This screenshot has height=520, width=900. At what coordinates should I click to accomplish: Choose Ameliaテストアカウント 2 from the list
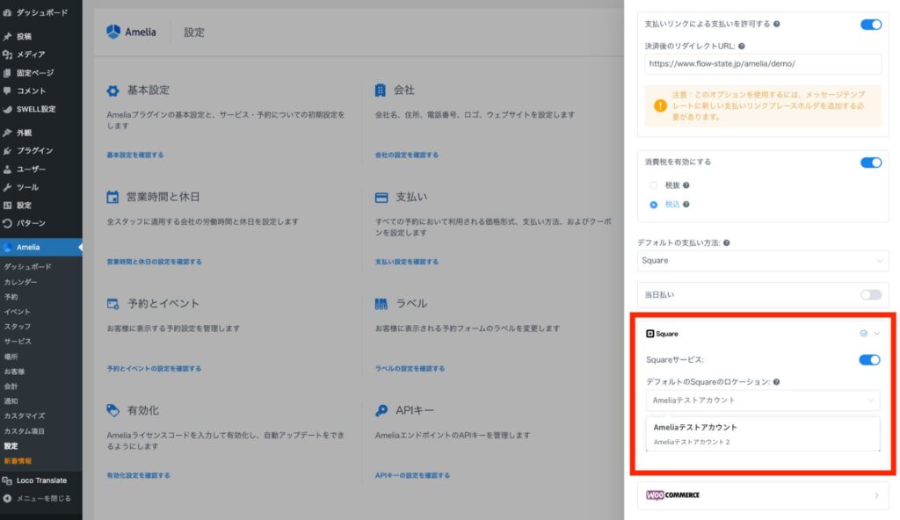[x=692, y=442]
